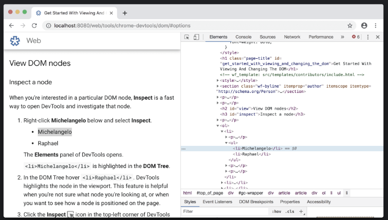Screen dimensions: 388x220
Task: Expand the p node directly above the ul node
Action: pos(226,137)
